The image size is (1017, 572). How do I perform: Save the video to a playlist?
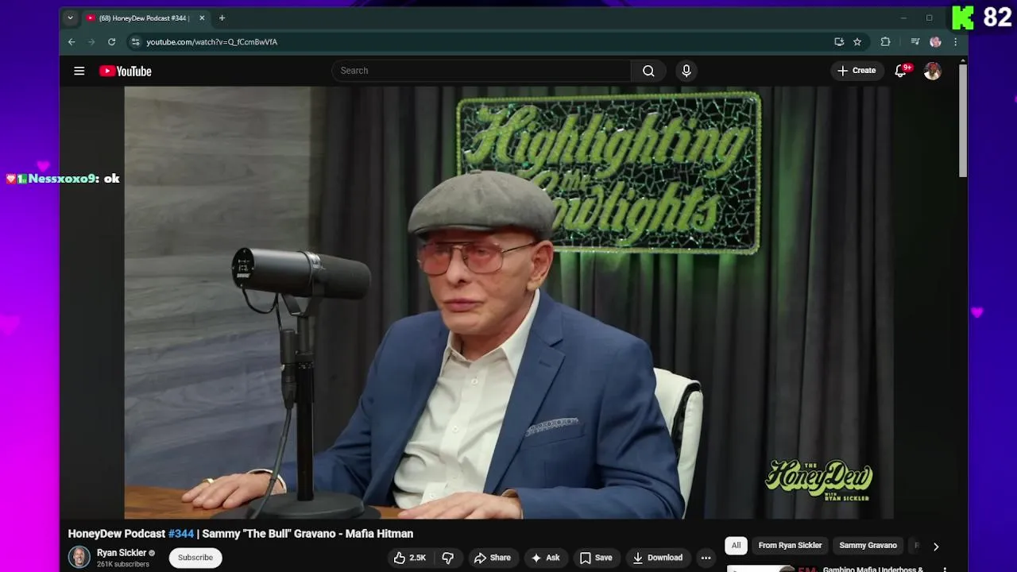(596, 558)
